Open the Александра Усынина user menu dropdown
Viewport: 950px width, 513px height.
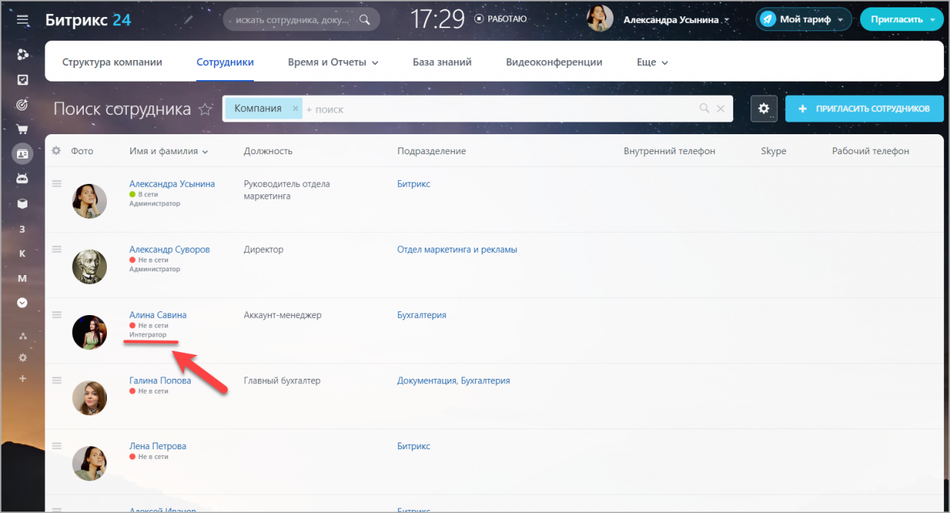[x=676, y=20]
